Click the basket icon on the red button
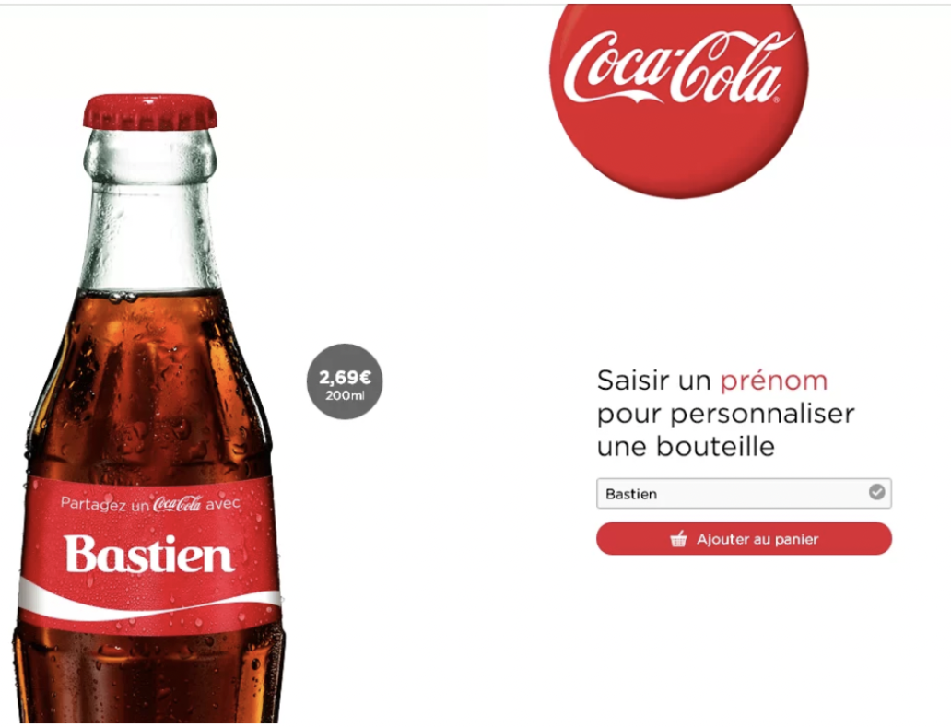 pyautogui.click(x=678, y=539)
